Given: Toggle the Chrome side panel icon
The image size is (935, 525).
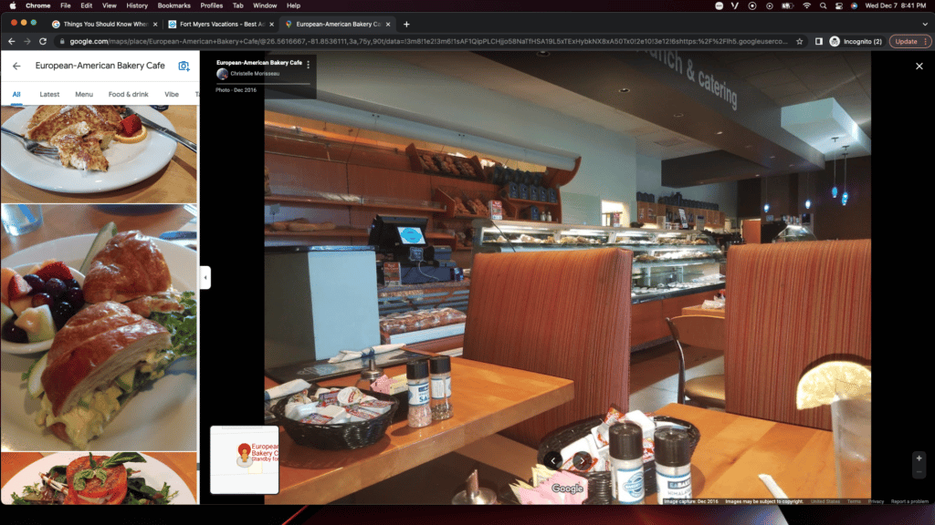Looking at the screenshot, I should [819, 41].
